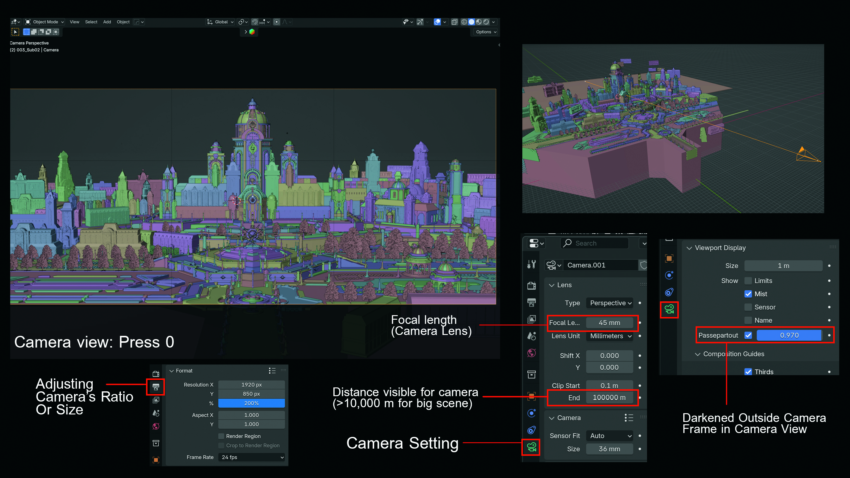Uncheck the Thirds composition guide

click(x=748, y=372)
